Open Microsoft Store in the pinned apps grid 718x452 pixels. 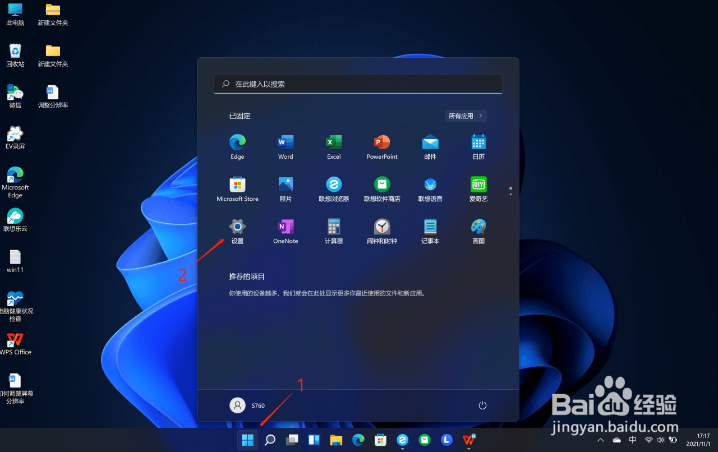[x=237, y=189]
